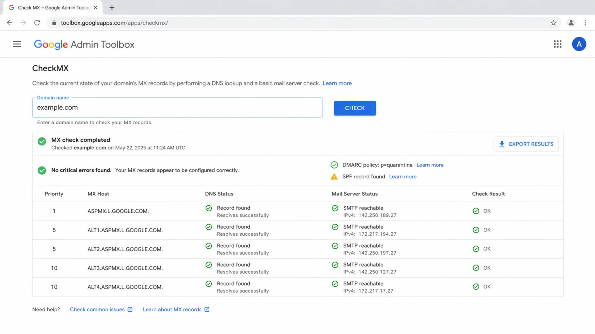Export the MX check results
The height and width of the screenshot is (334, 595).
526,144
